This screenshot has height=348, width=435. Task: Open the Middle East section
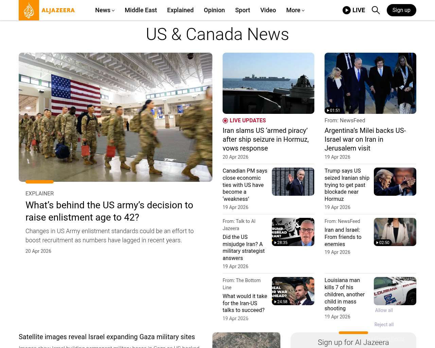[141, 10]
